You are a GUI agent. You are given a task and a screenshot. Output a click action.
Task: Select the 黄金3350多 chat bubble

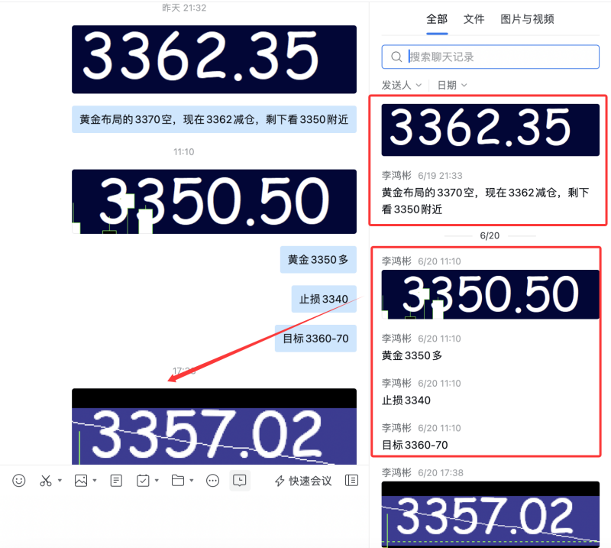pos(318,260)
